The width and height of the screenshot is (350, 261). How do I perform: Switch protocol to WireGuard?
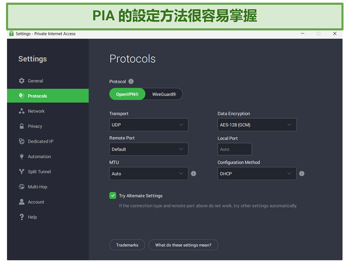point(164,94)
